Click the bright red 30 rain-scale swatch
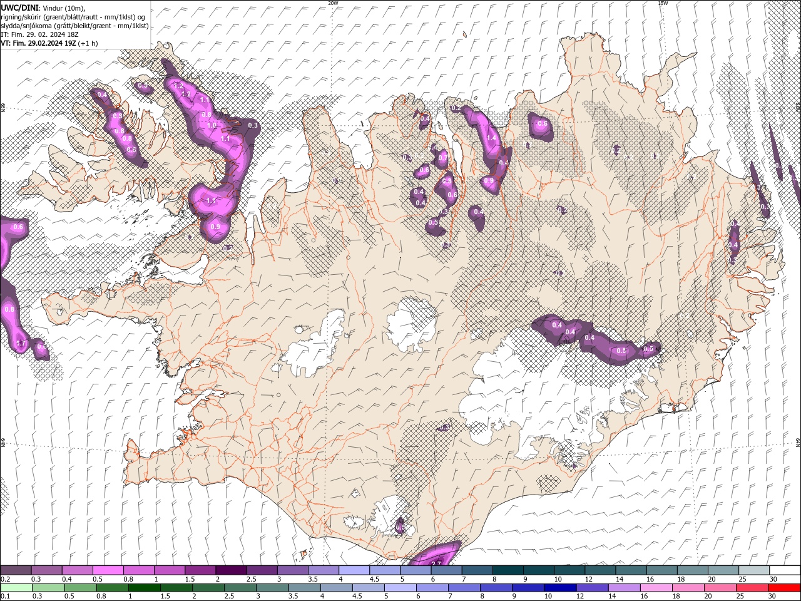801x601 pixels. [x=785, y=588]
